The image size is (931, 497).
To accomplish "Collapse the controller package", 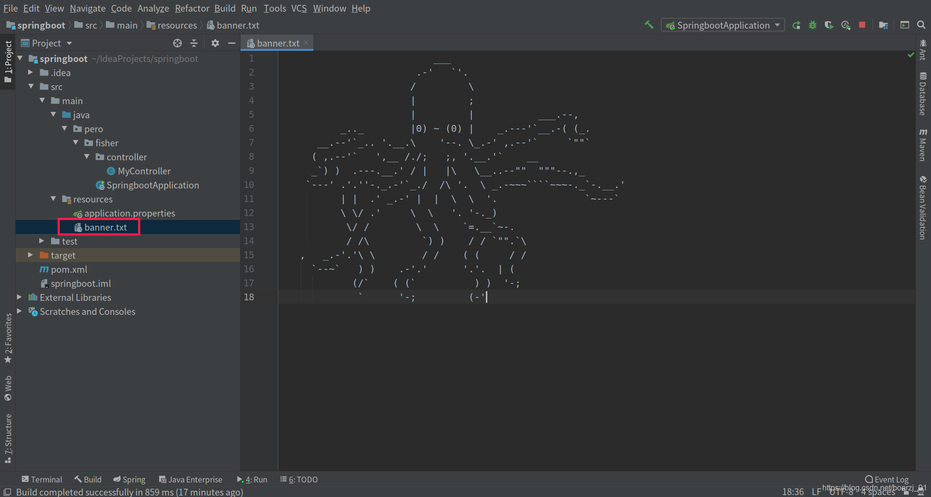I will point(87,156).
